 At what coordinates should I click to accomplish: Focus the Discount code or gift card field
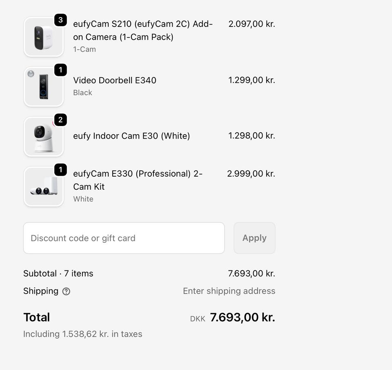click(x=124, y=238)
